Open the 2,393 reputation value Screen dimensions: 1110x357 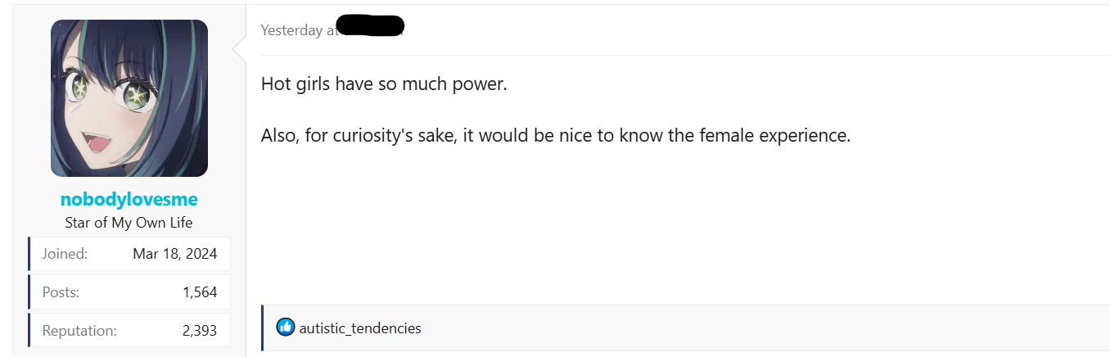200,331
